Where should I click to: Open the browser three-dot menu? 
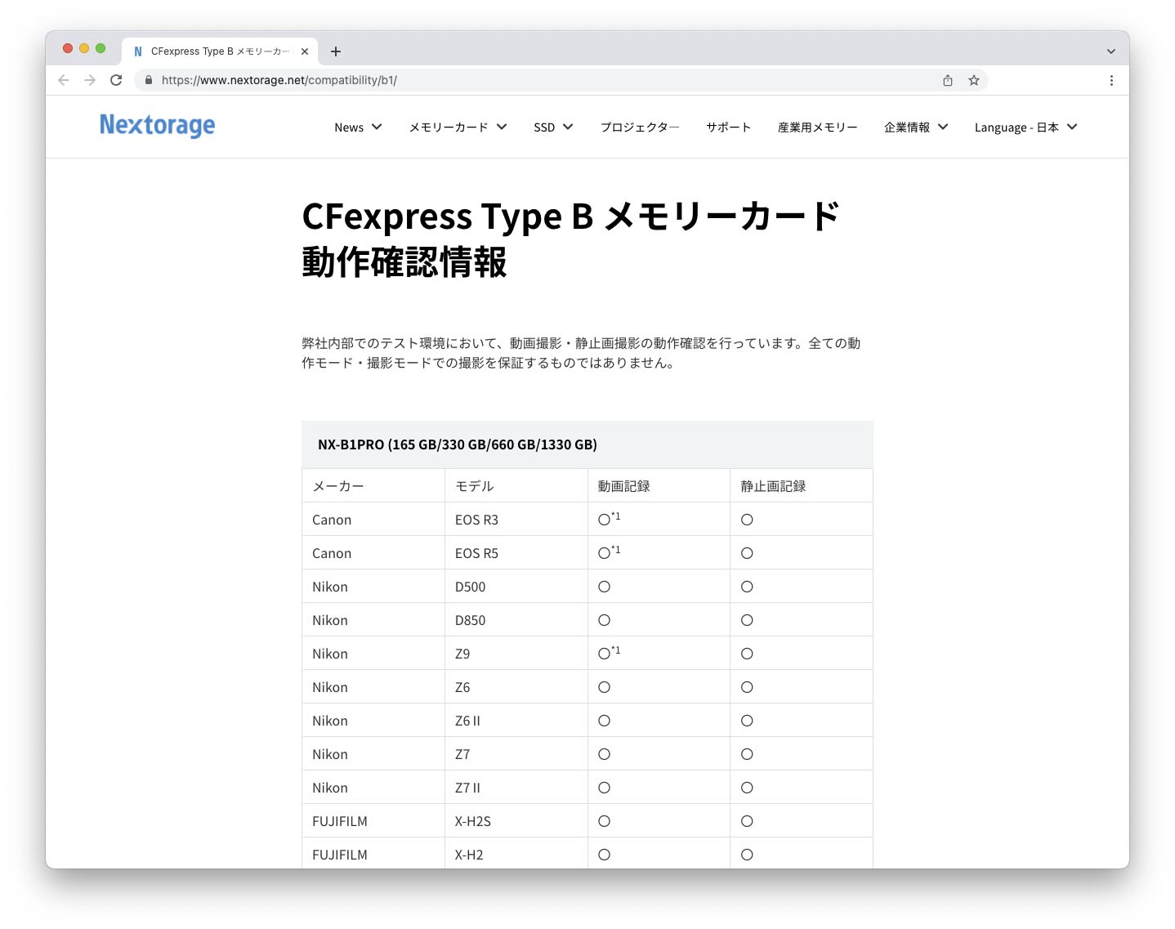point(1111,80)
